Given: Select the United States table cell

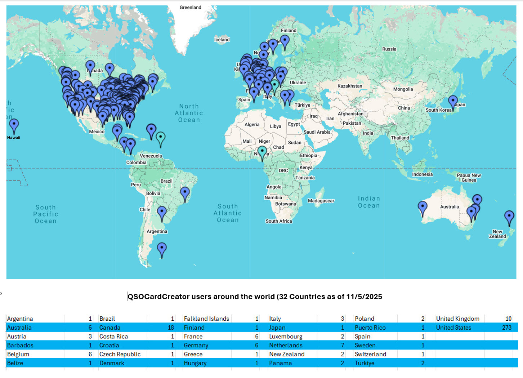Looking at the screenshot, I should coord(453,328).
